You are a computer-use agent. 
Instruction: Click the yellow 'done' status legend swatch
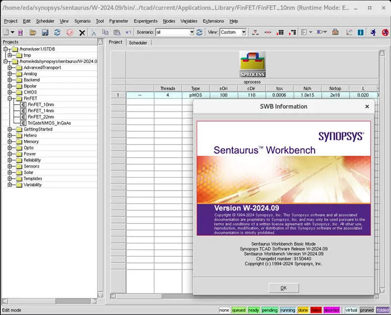pos(303,311)
